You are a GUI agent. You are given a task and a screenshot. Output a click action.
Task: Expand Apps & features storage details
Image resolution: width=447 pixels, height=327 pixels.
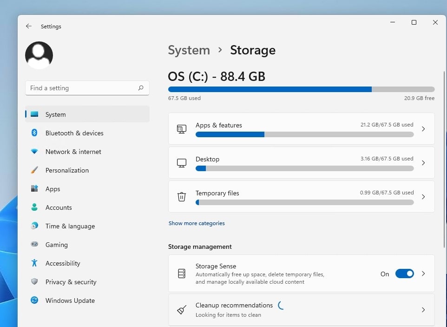click(423, 129)
